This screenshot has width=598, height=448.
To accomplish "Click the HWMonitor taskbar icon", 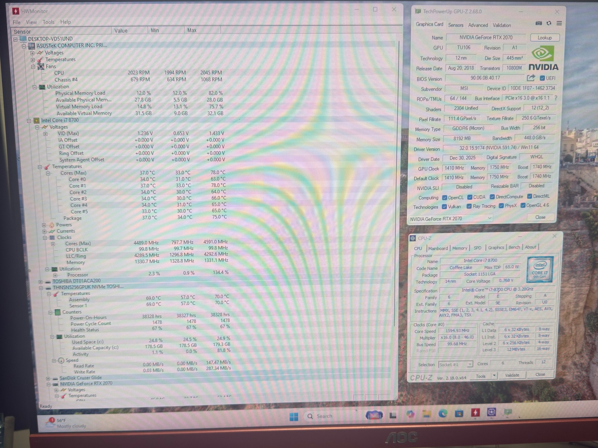I will 475,412.
